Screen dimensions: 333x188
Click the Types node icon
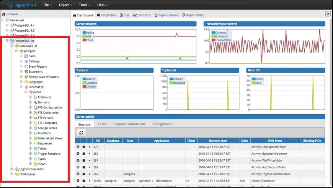tap(36, 159)
